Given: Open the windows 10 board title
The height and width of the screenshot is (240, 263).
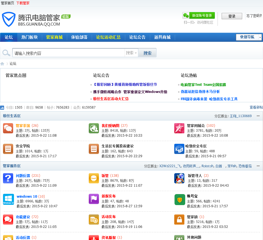Looking at the screenshot, I should [27, 196].
